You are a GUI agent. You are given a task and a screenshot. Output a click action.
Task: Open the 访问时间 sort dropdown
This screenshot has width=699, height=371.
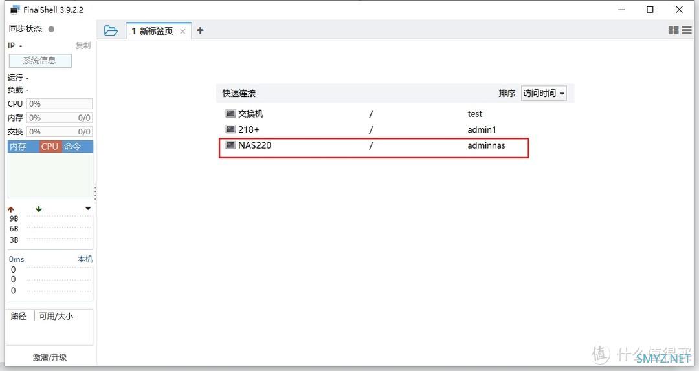point(544,93)
